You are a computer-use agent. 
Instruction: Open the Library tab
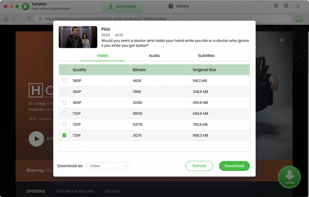pyautogui.click(x=179, y=6)
